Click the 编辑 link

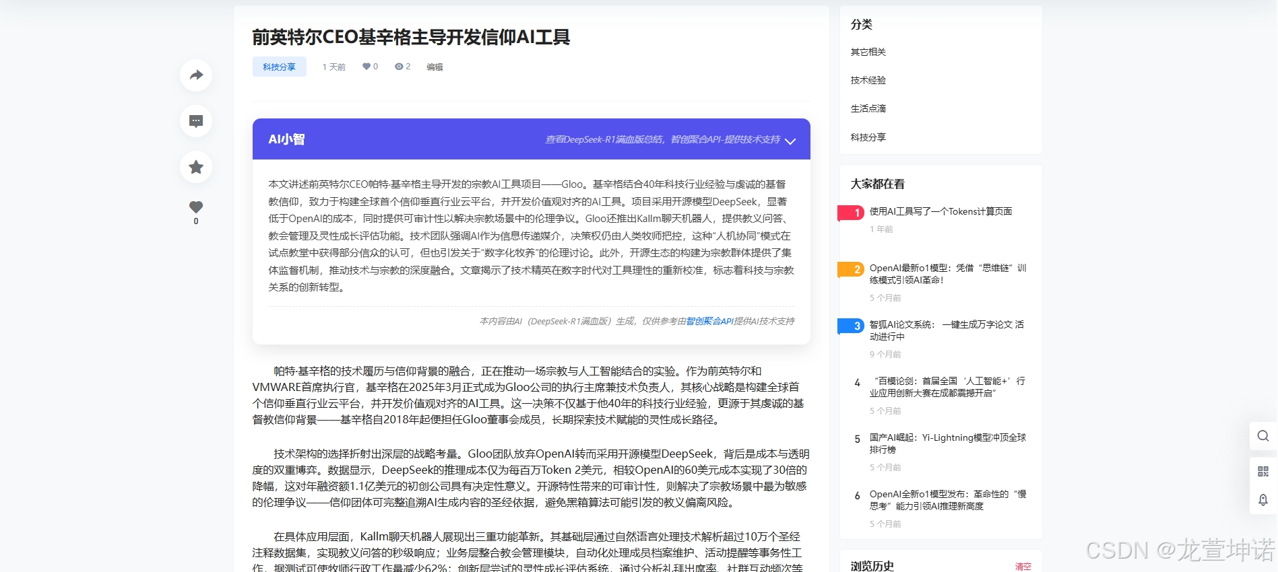(435, 67)
